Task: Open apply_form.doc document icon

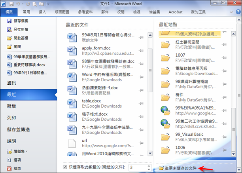Action: [x=72, y=51]
